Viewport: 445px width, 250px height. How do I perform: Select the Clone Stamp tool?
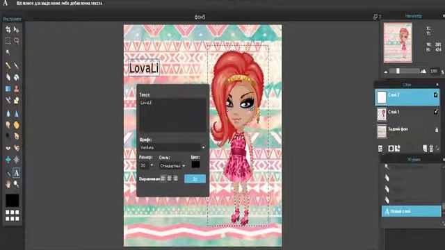17,89
